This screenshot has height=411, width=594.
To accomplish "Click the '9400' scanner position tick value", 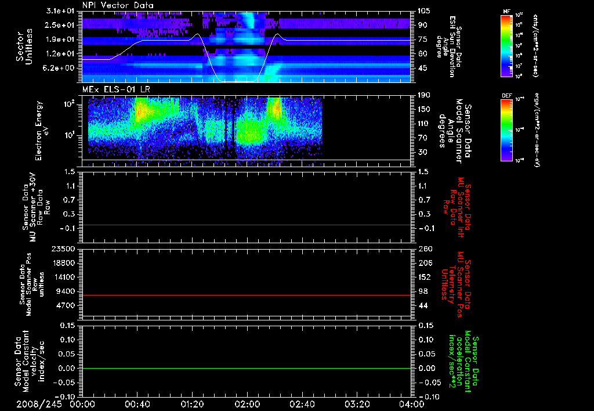I will point(66,291).
